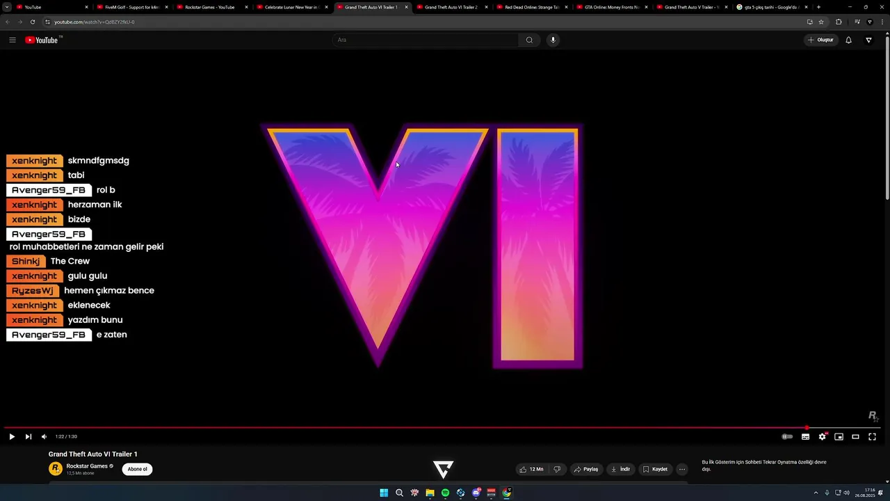Open the player settings gear
The width and height of the screenshot is (890, 501).
(822, 436)
